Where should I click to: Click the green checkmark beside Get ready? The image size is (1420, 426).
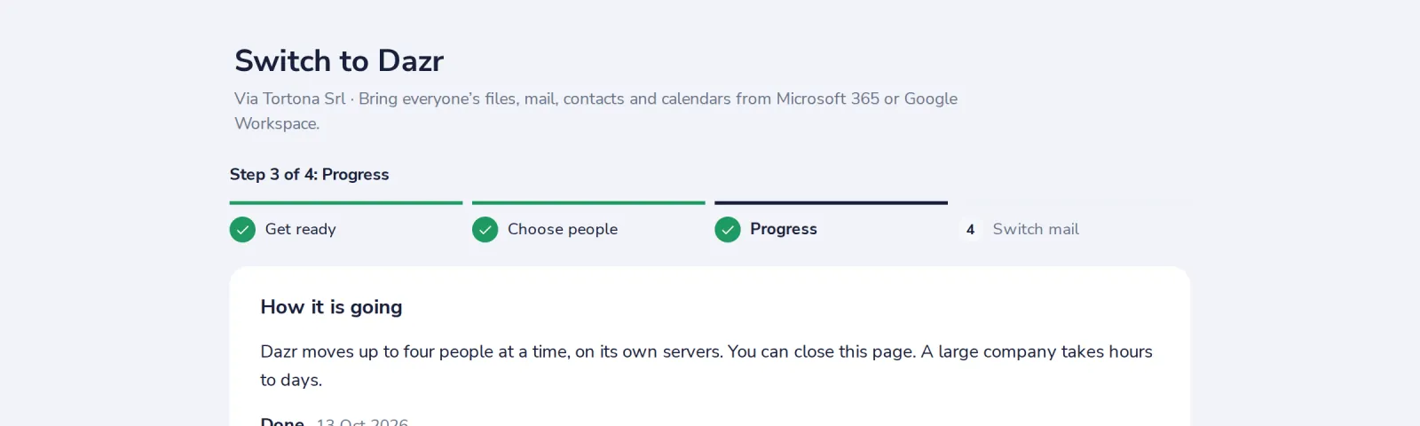(242, 230)
